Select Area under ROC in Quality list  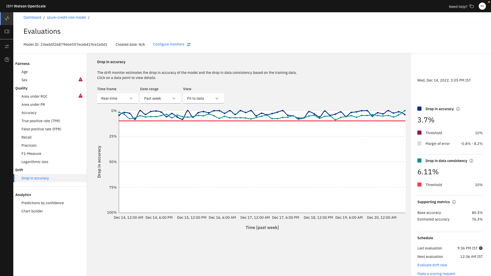tap(35, 96)
